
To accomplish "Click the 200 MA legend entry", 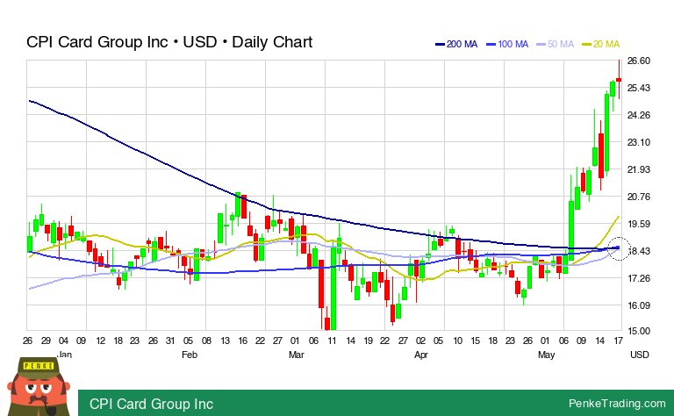I will tap(456, 44).
